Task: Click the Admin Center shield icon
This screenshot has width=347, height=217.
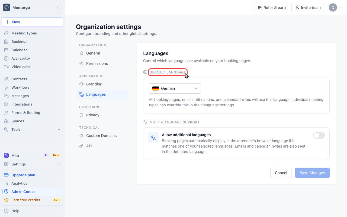Action: [6, 192]
